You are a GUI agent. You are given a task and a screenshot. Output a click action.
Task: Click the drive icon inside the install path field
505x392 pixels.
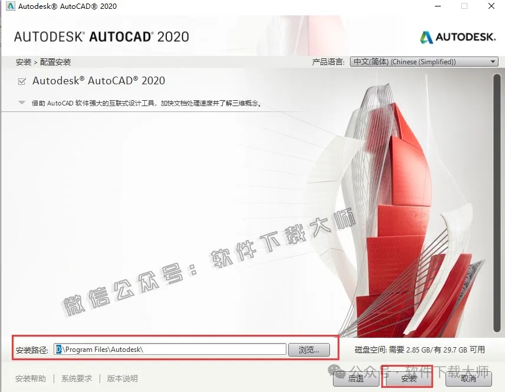click(x=59, y=349)
